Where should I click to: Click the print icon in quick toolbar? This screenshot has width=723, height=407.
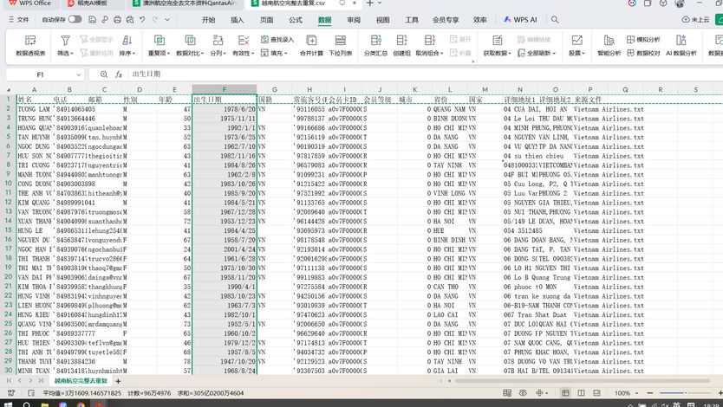[x=117, y=19]
